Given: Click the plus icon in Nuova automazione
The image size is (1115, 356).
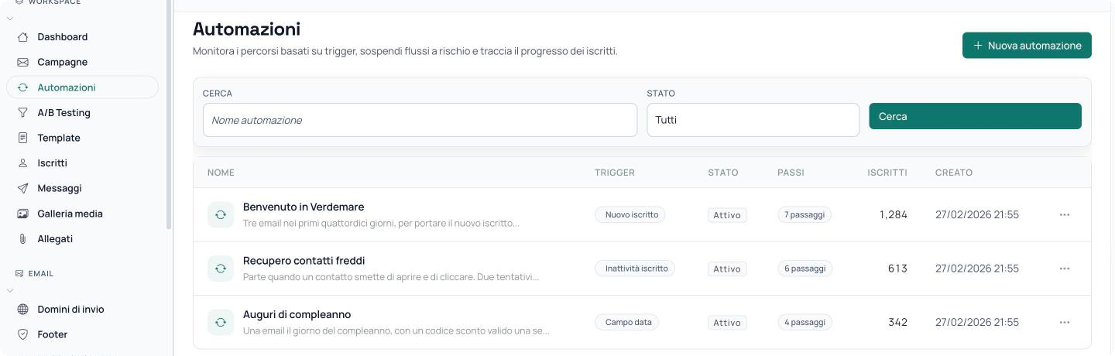Looking at the screenshot, I should (978, 46).
